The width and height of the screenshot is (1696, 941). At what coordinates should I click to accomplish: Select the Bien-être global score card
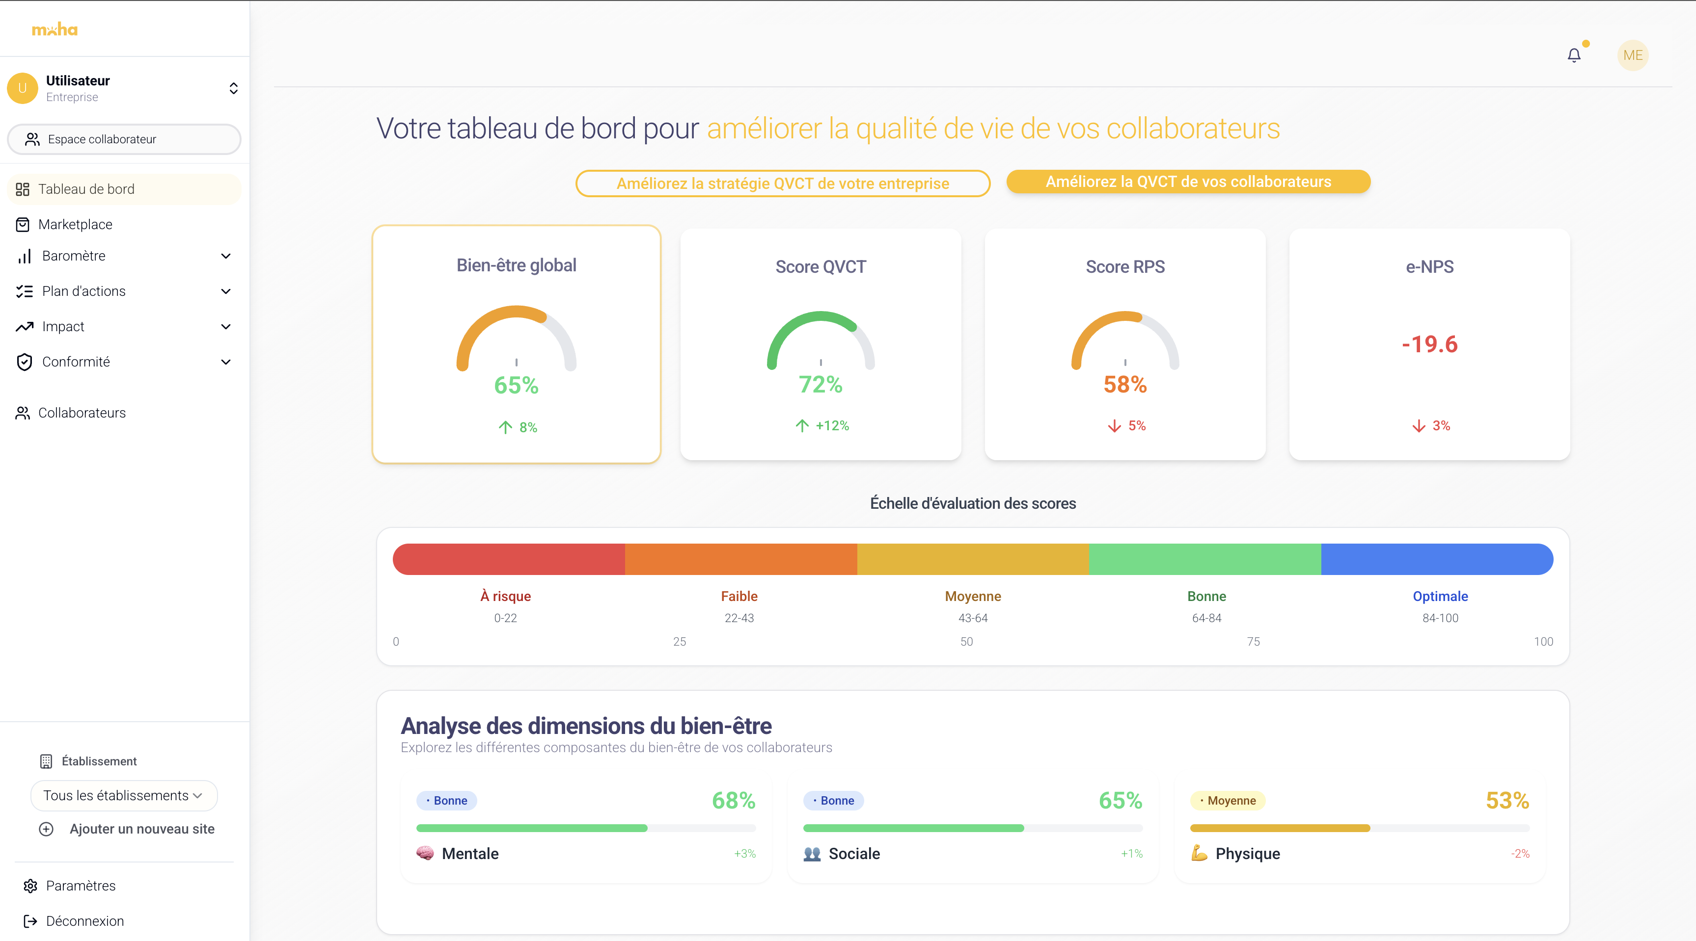[x=516, y=344]
